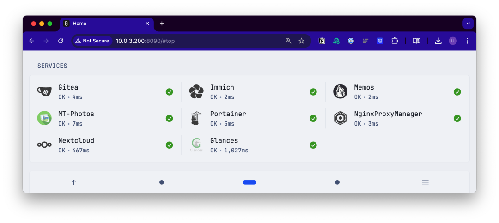This screenshot has width=499, height=223.
Task: Click the Not Secure warning chip
Action: pyautogui.click(x=92, y=41)
